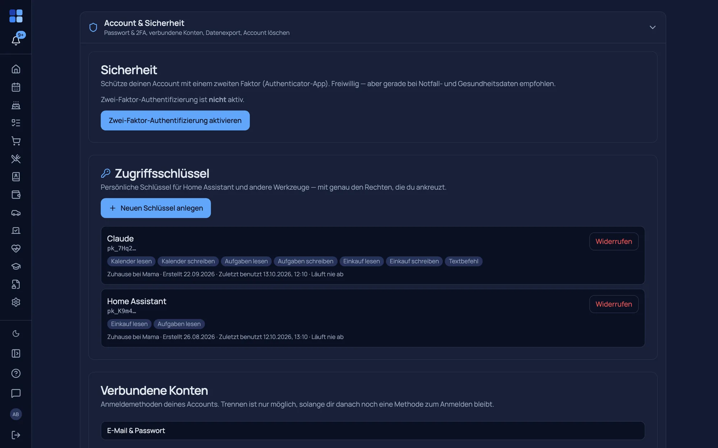
Task: Click the Aufgaben schreiben permission tag
Action: (306, 261)
